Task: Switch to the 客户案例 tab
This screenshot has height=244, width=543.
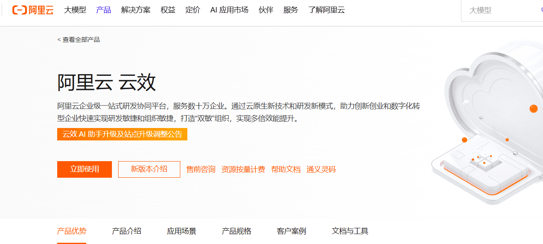Action: click(x=291, y=231)
